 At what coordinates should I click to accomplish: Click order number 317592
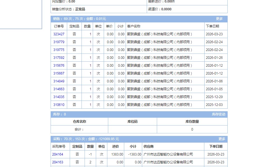59,58
